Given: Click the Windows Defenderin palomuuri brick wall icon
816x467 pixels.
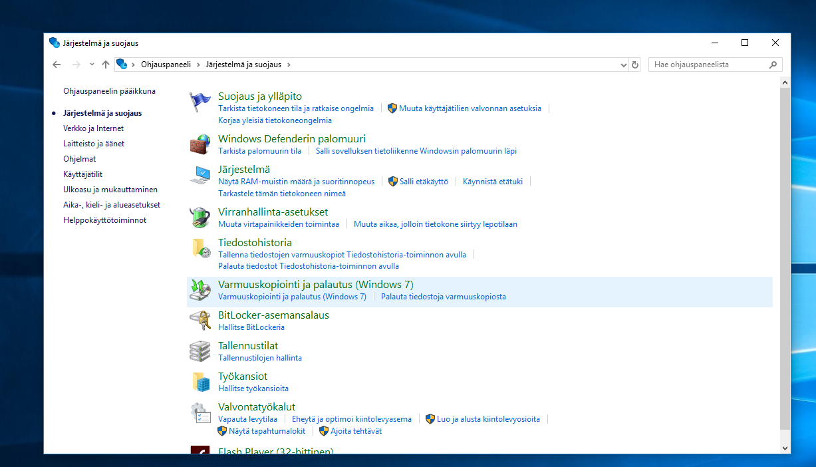Looking at the screenshot, I should click(200, 144).
